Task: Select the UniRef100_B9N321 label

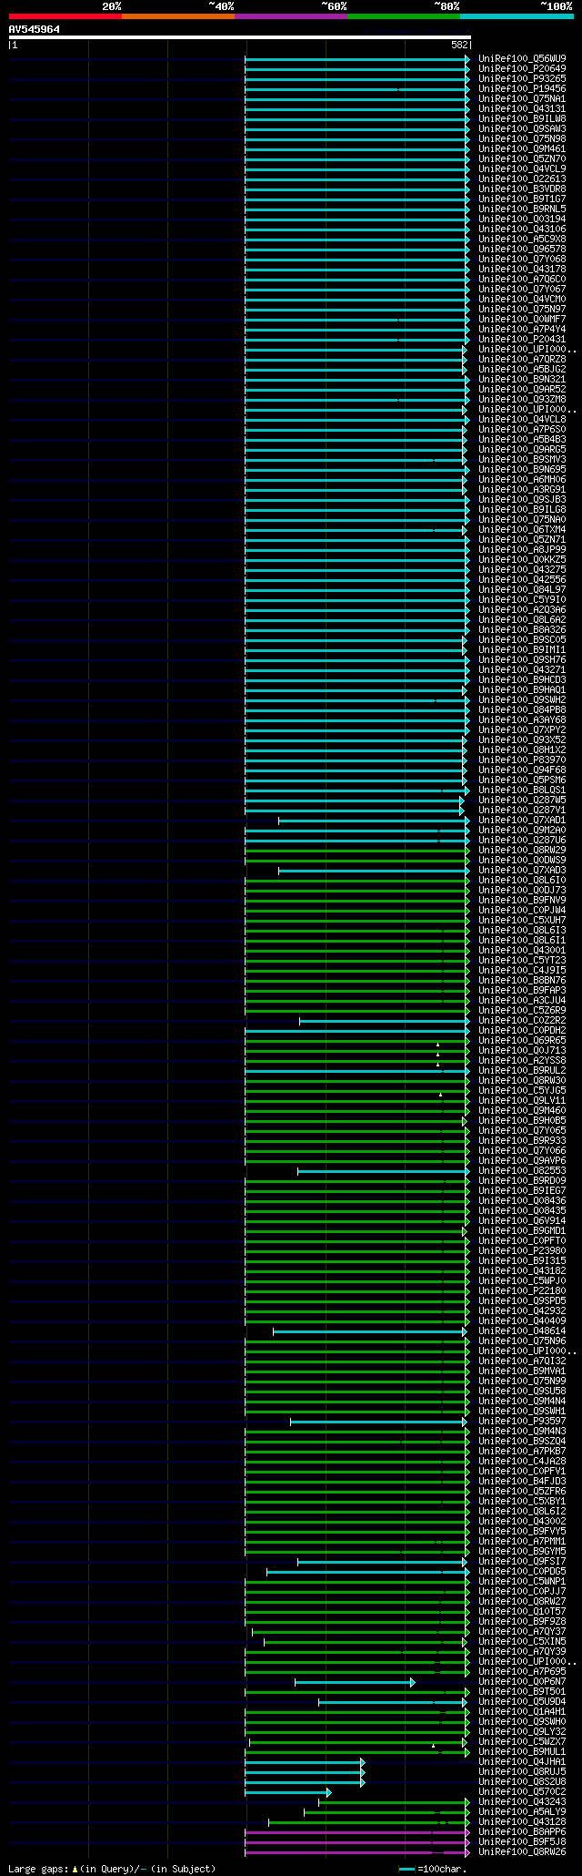Action: (522, 379)
